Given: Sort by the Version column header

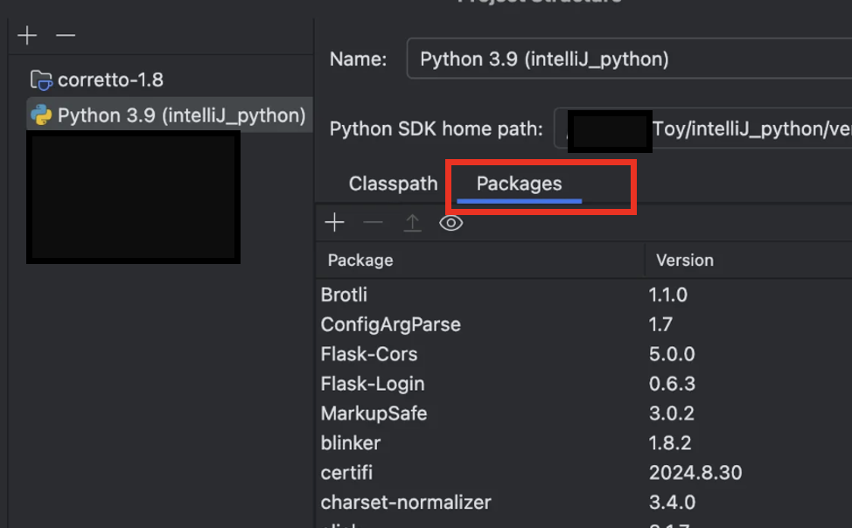Looking at the screenshot, I should (749, 261).
